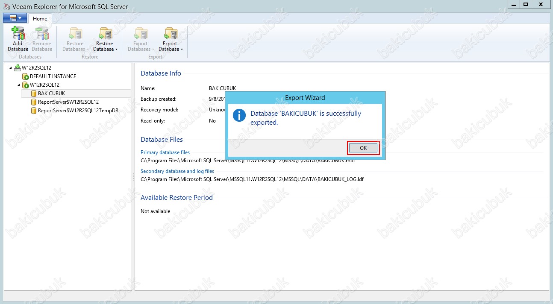Viewport: 553px width, 304px height.
Task: Minimize the Veeam Explorer window
Action: 514,4
